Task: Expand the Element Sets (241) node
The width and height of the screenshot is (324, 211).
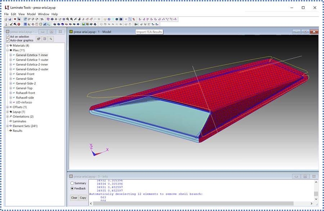Action: (x=8, y=126)
